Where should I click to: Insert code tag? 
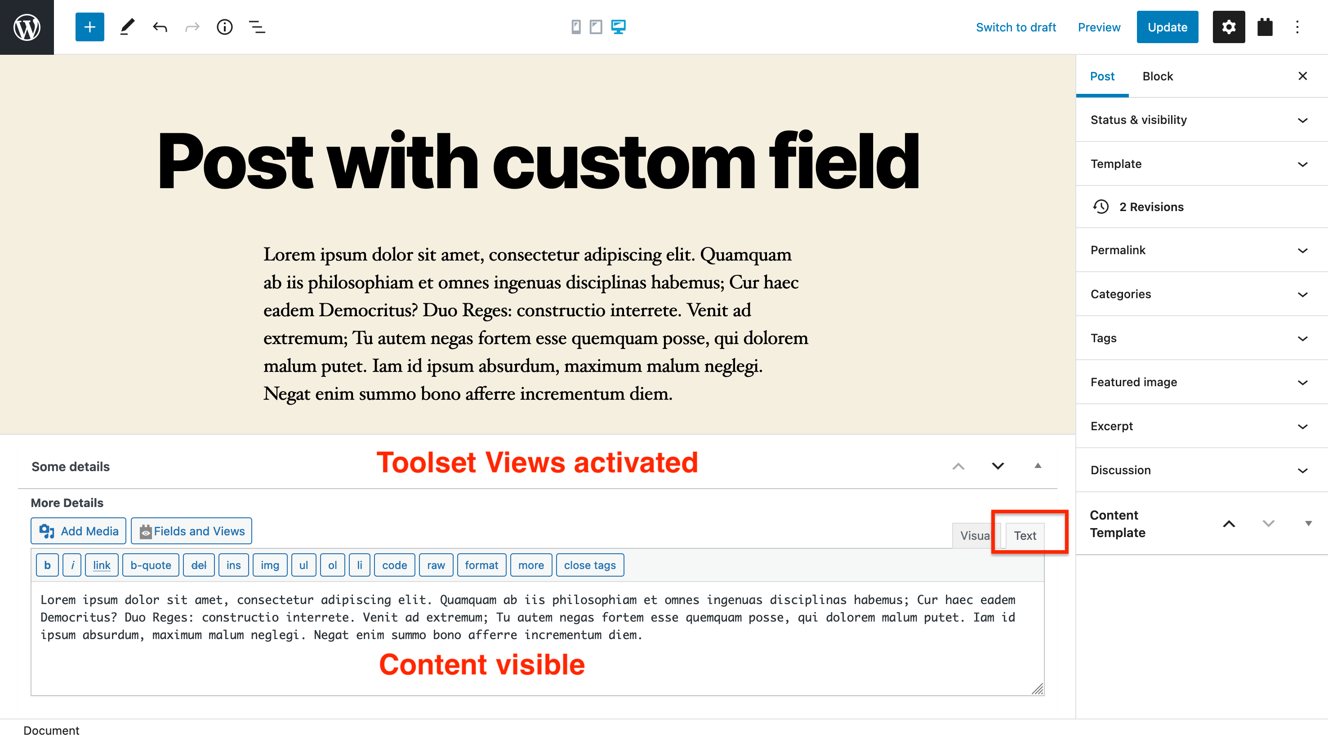coord(394,565)
